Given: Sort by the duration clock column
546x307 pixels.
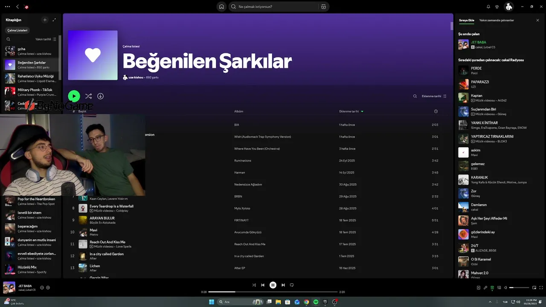Looking at the screenshot, I should pyautogui.click(x=436, y=111).
